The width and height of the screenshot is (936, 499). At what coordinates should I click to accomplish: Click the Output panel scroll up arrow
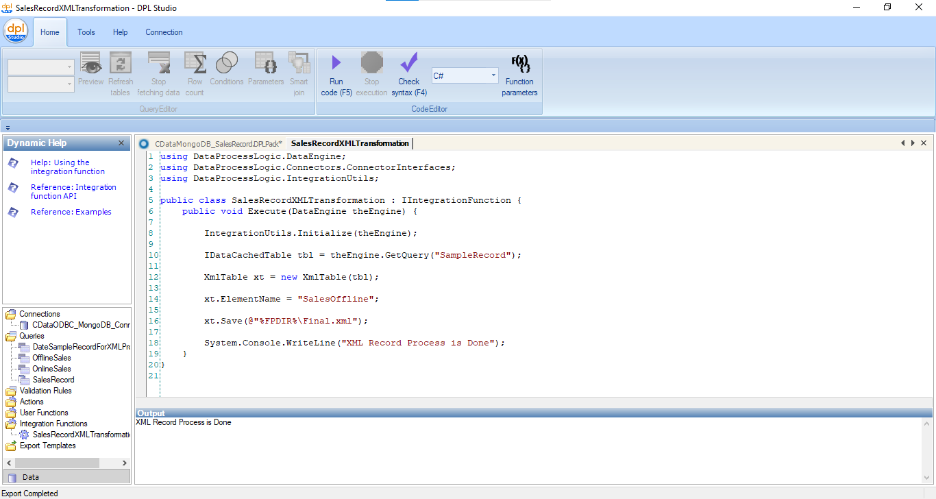[x=927, y=423]
